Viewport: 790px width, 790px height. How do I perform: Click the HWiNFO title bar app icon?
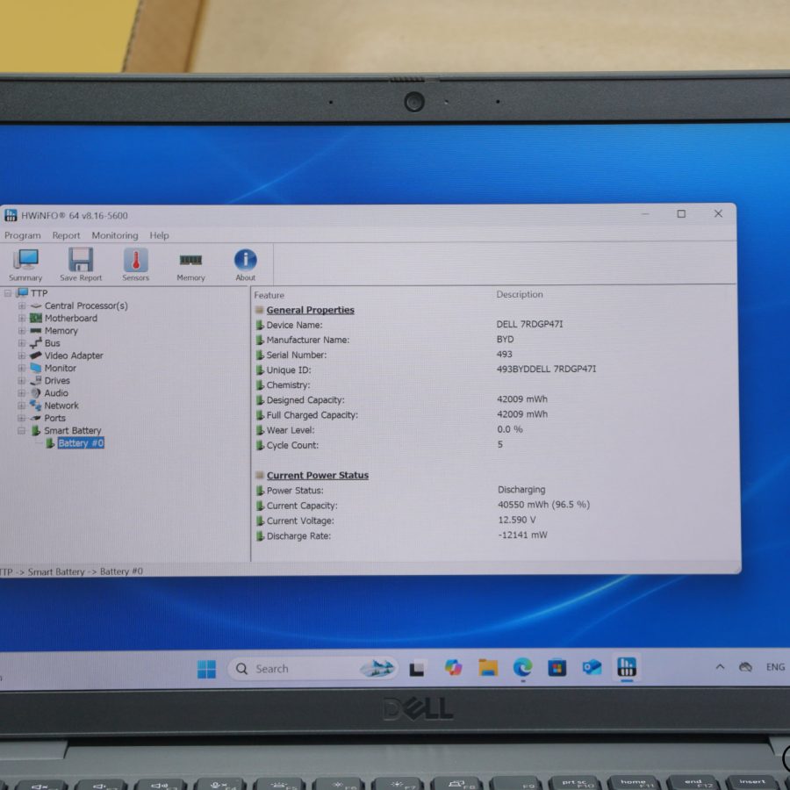[11, 215]
